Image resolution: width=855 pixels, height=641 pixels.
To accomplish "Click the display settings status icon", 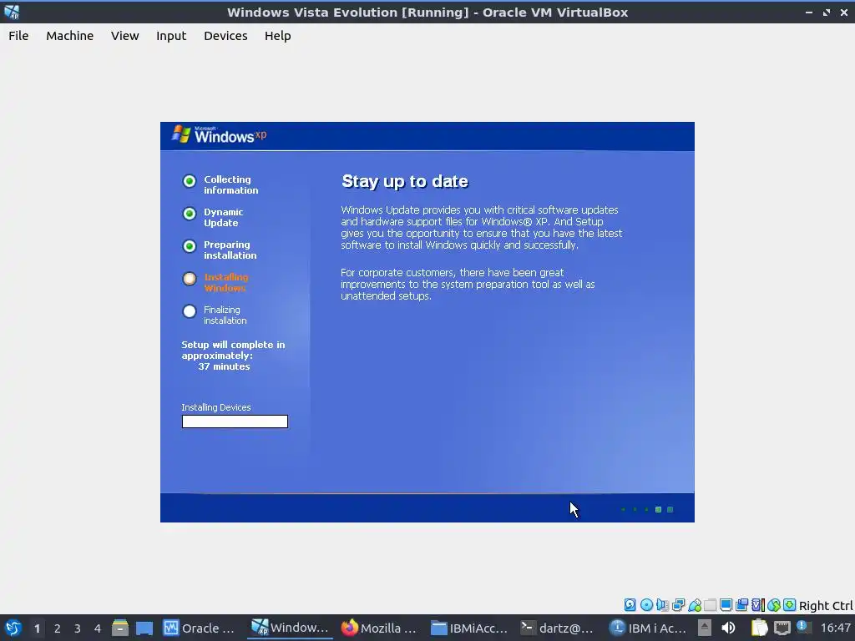I will 726,604.
